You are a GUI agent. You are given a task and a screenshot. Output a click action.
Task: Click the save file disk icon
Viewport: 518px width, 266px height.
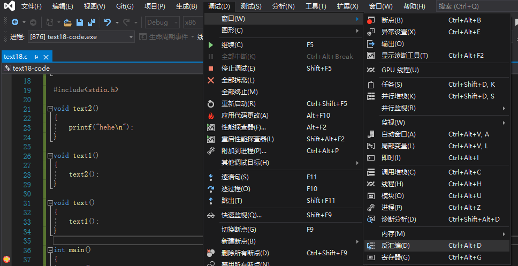coord(80,22)
